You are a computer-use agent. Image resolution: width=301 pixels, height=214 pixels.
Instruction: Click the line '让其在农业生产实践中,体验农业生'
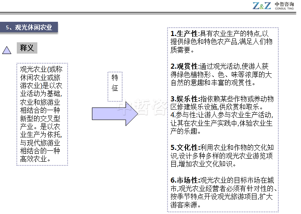(x=221, y=123)
